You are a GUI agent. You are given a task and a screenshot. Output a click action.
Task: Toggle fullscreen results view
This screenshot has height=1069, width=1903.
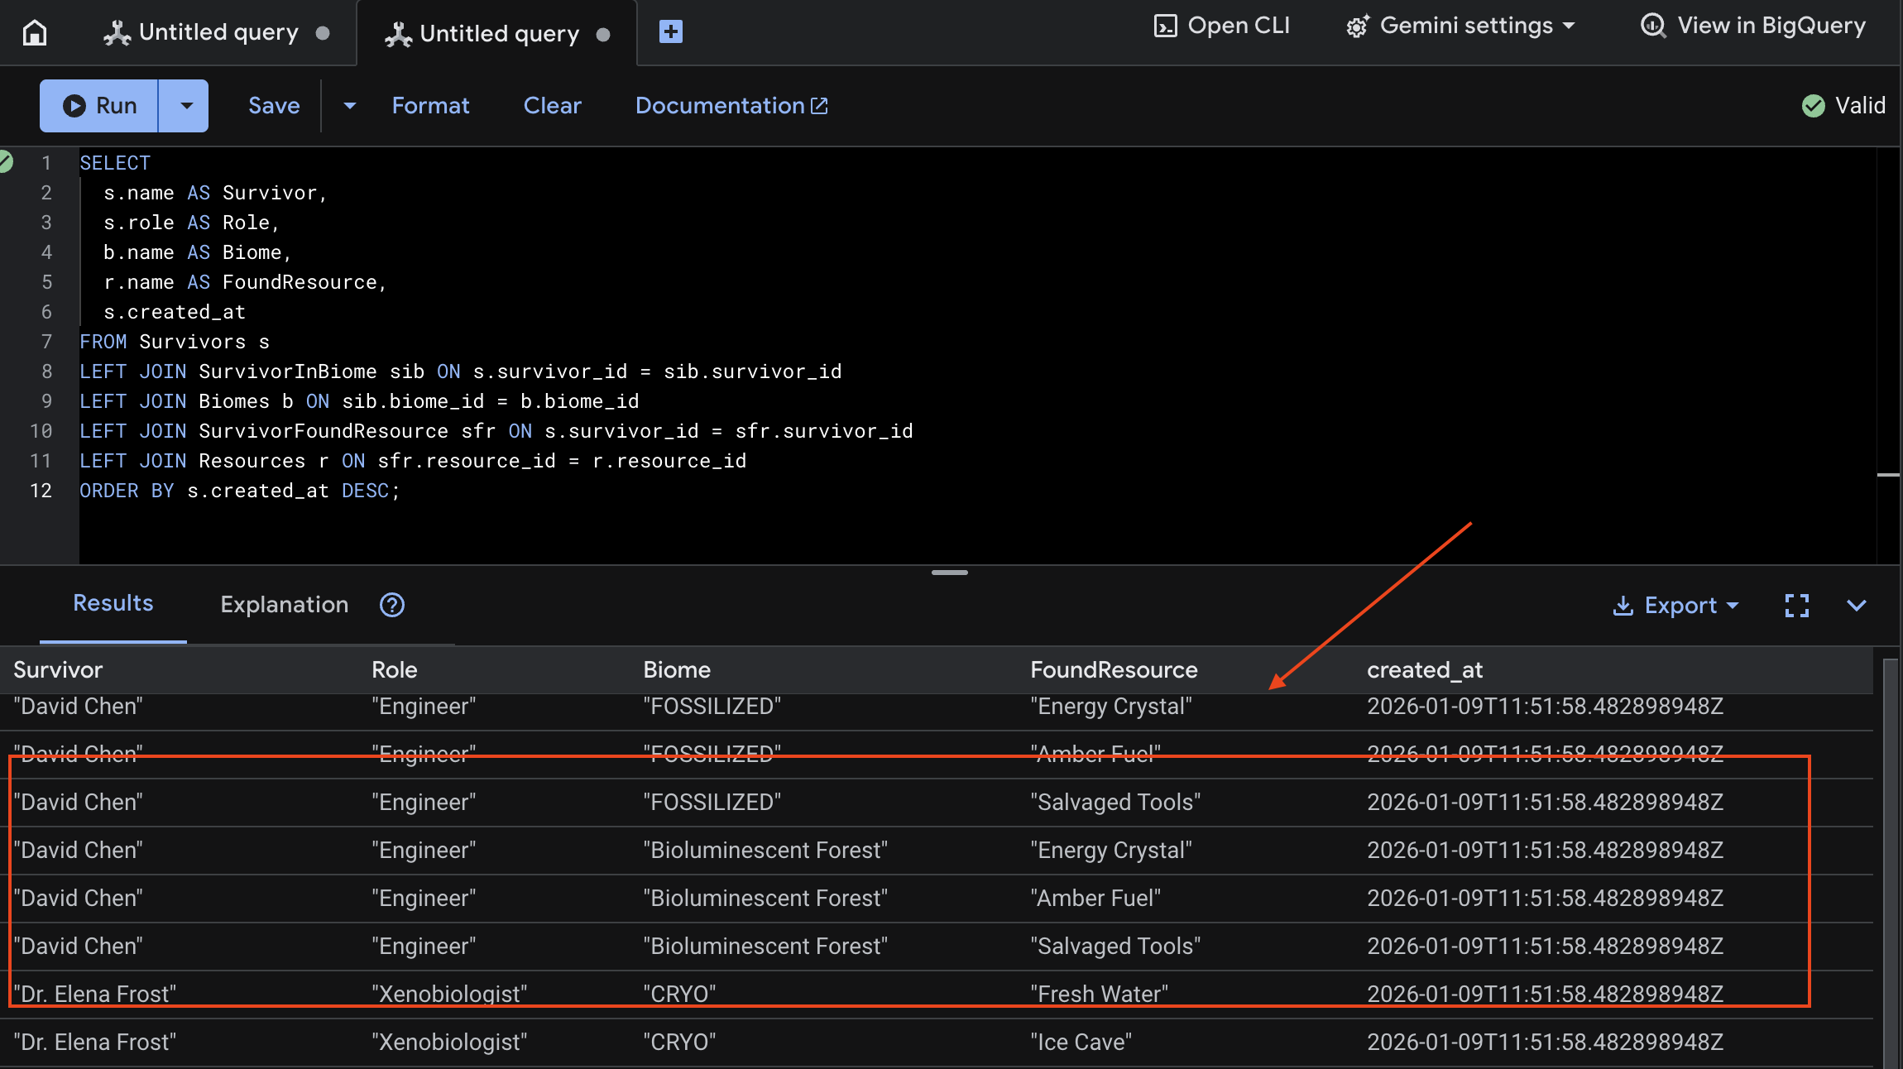pos(1796,606)
